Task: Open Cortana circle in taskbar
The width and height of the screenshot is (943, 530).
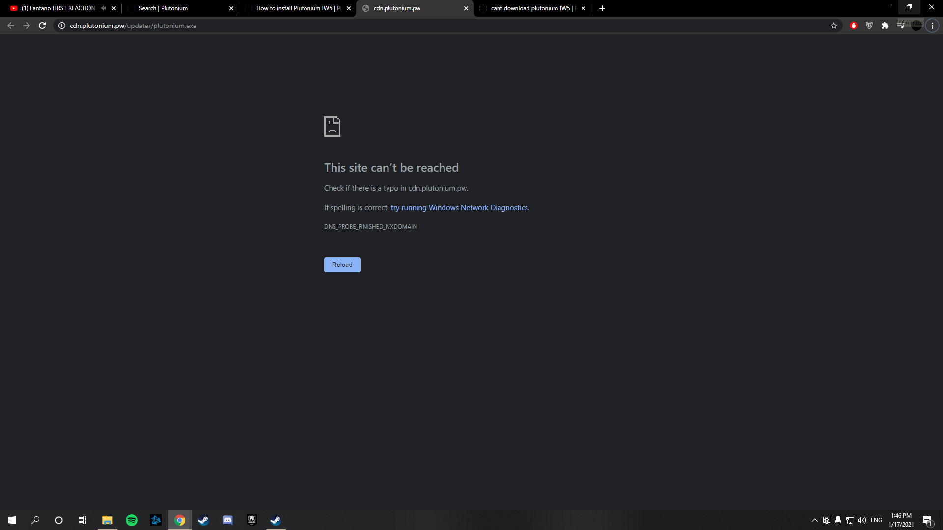Action: click(x=59, y=520)
